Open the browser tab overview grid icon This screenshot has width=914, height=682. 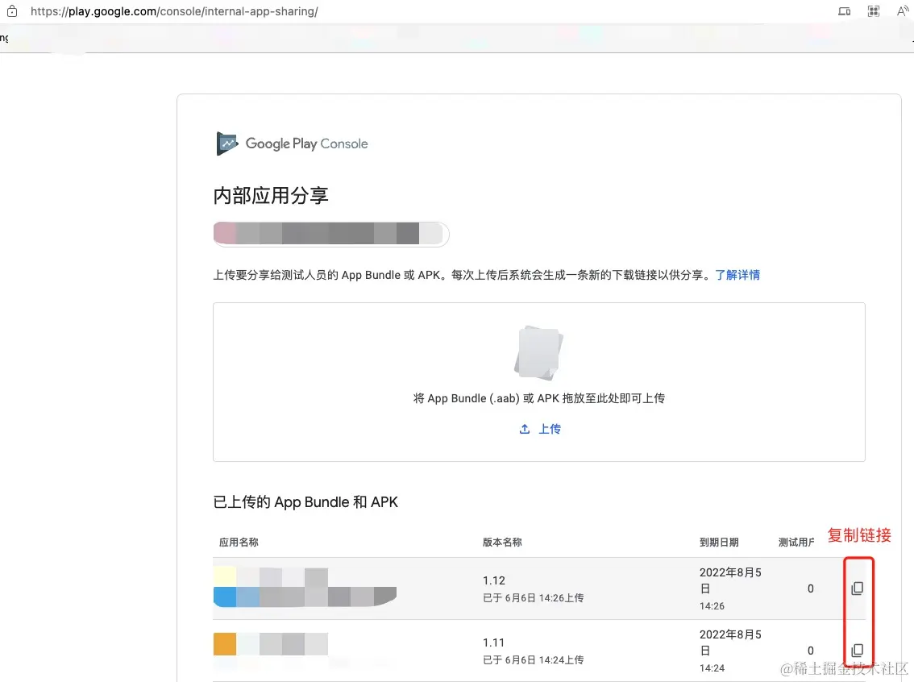click(873, 11)
